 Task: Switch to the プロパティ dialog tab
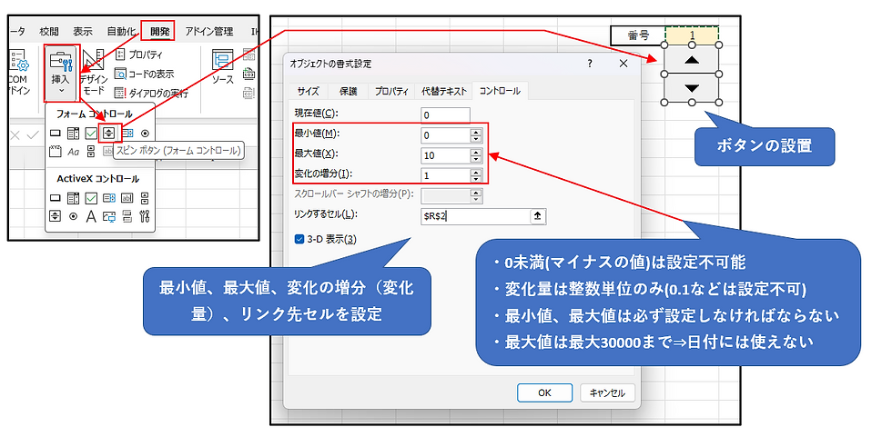coord(391,91)
